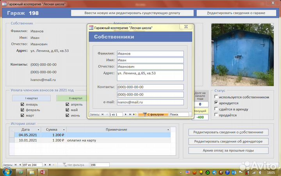Close the Собственники popup window
Image resolution: width=281 pixels, height=176 pixels.
186,27
